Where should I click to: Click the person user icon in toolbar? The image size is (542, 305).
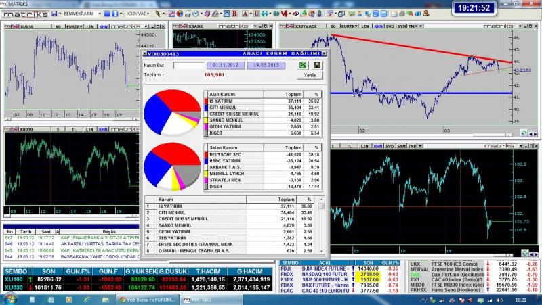coord(360,14)
